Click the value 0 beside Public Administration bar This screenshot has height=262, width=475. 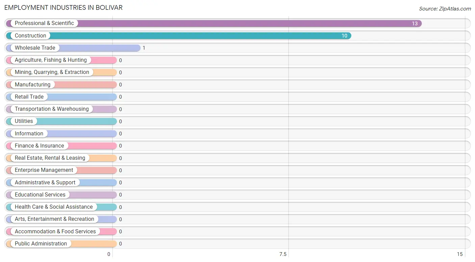click(120, 244)
